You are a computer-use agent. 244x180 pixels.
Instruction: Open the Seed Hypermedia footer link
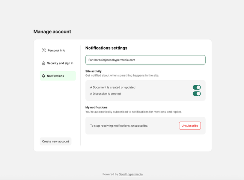[131, 174]
